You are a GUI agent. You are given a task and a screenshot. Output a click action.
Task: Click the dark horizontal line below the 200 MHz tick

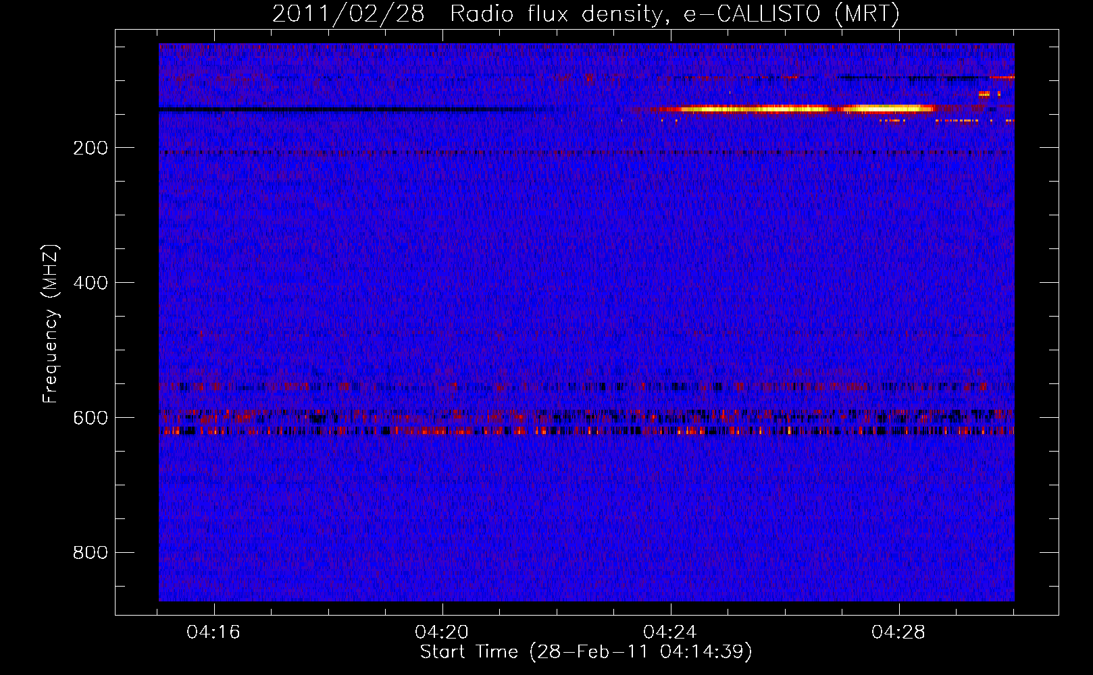click(x=586, y=153)
